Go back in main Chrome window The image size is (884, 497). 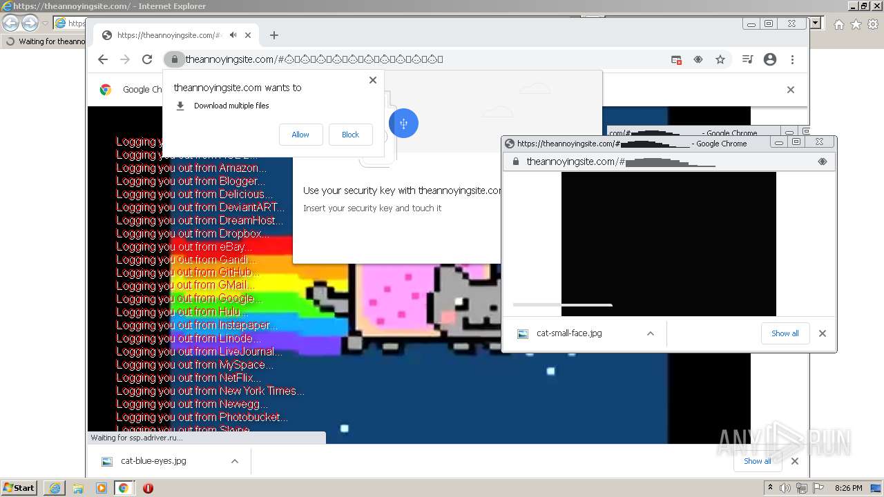(103, 59)
